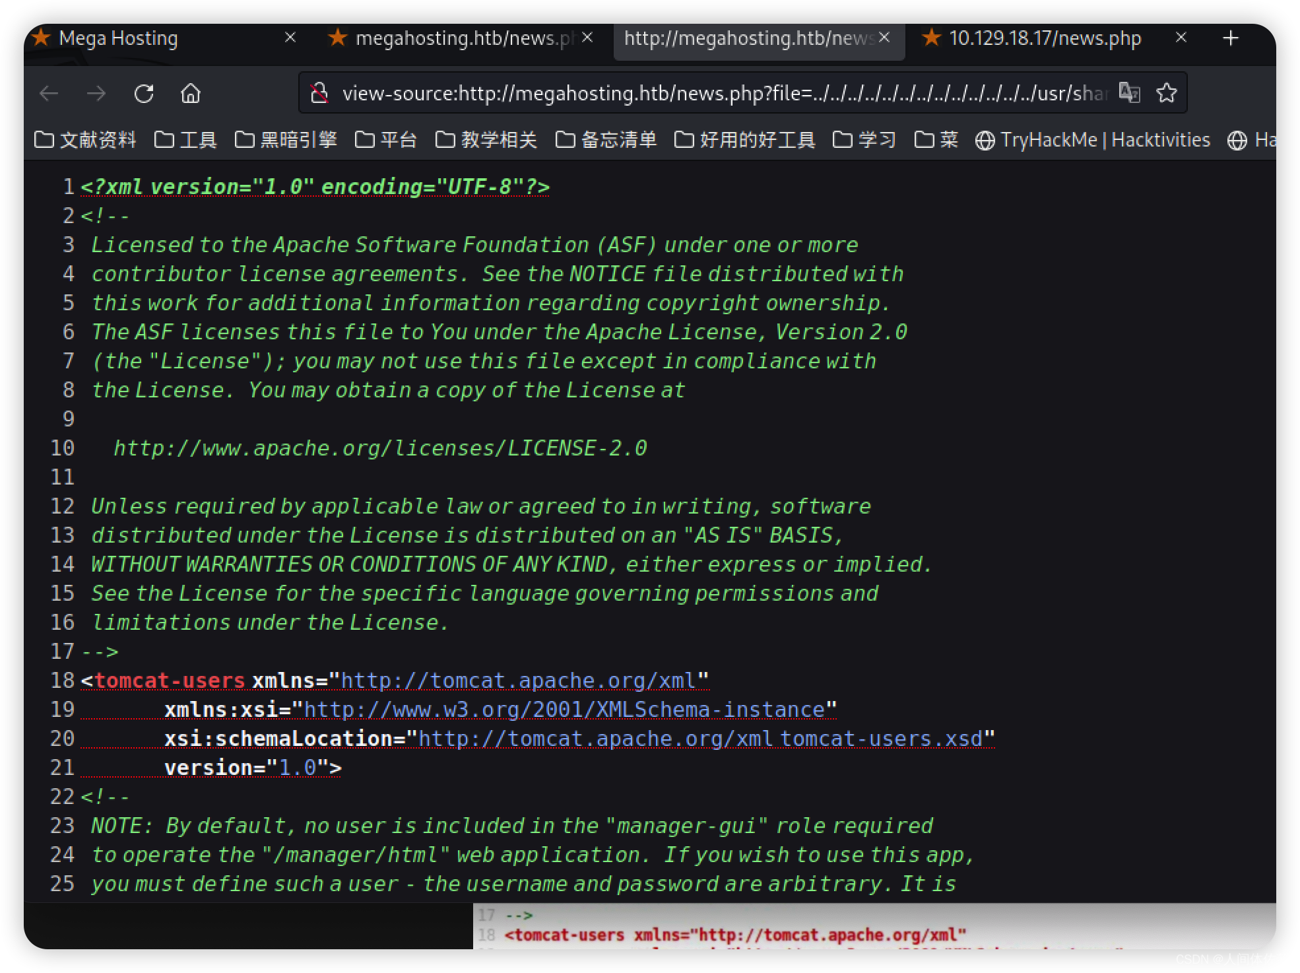Click the apache.org LICENSE-2.0 URL text
The height and width of the screenshot is (973, 1300).
(x=380, y=448)
